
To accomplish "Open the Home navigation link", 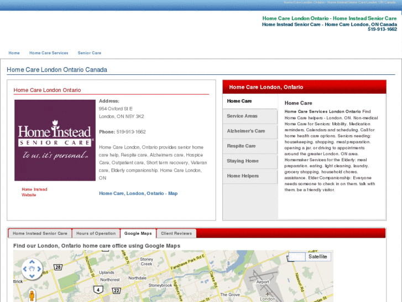I will 14,53.
